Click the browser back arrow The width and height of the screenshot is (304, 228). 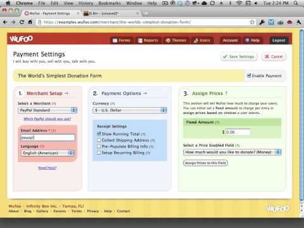pyautogui.click(x=5, y=22)
